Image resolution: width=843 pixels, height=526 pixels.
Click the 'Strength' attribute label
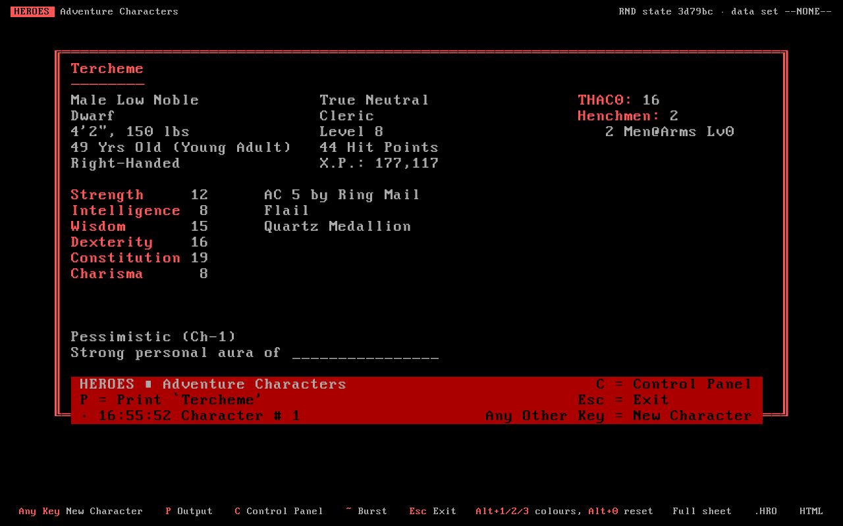(x=107, y=195)
